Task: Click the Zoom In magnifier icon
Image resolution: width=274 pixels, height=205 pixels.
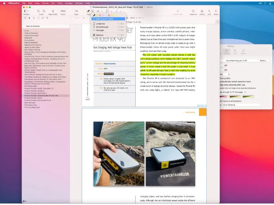Action: (44, 11)
